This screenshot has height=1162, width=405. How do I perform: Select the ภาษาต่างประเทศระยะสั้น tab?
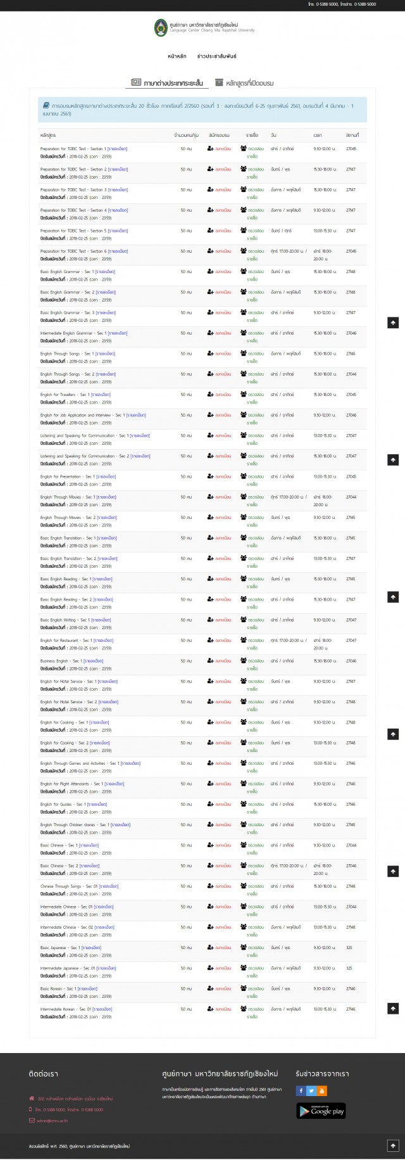[167, 83]
